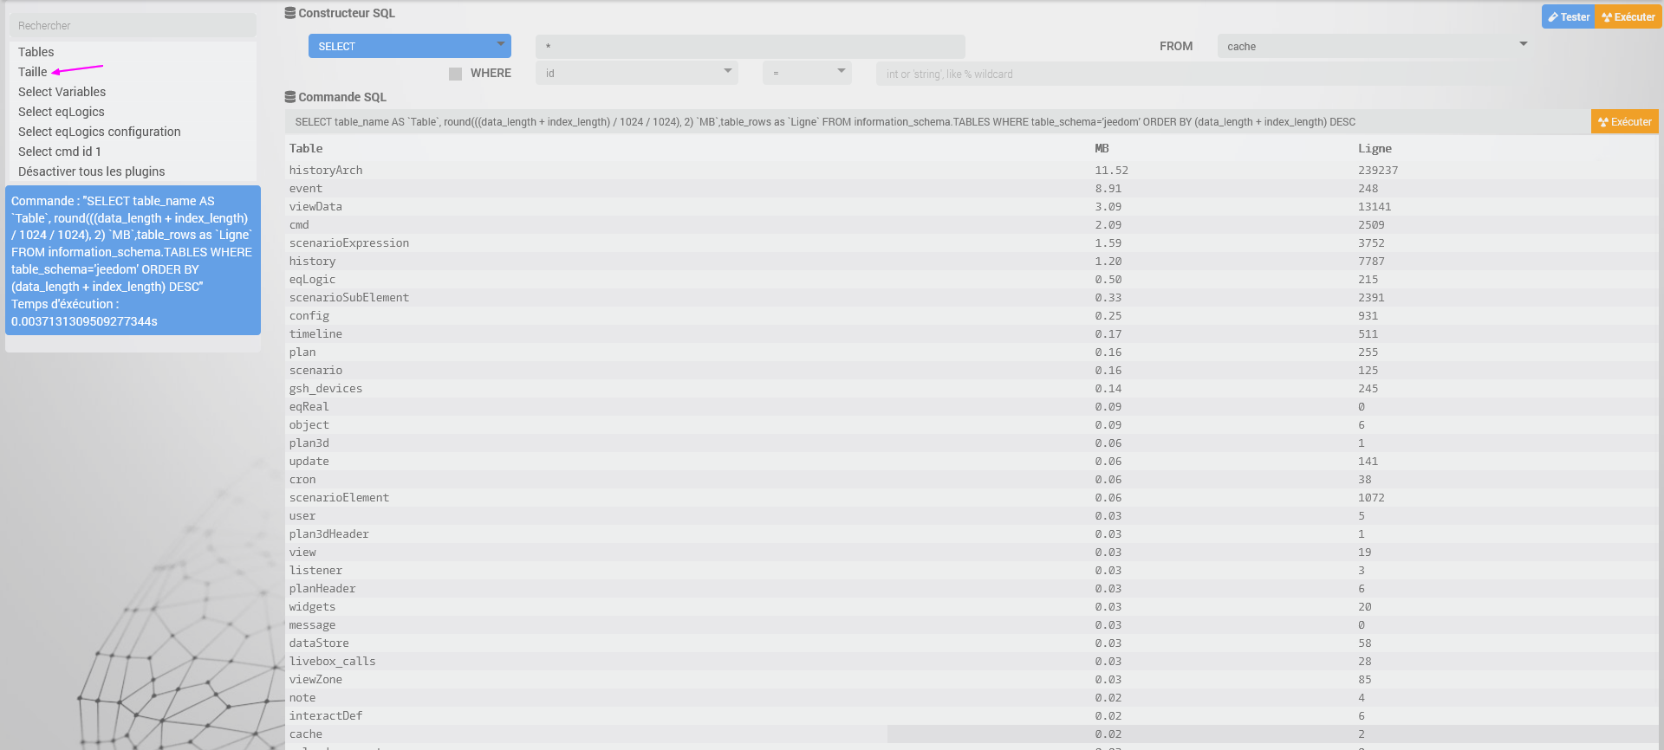
Task: Click the listener table name cell
Action: (315, 571)
